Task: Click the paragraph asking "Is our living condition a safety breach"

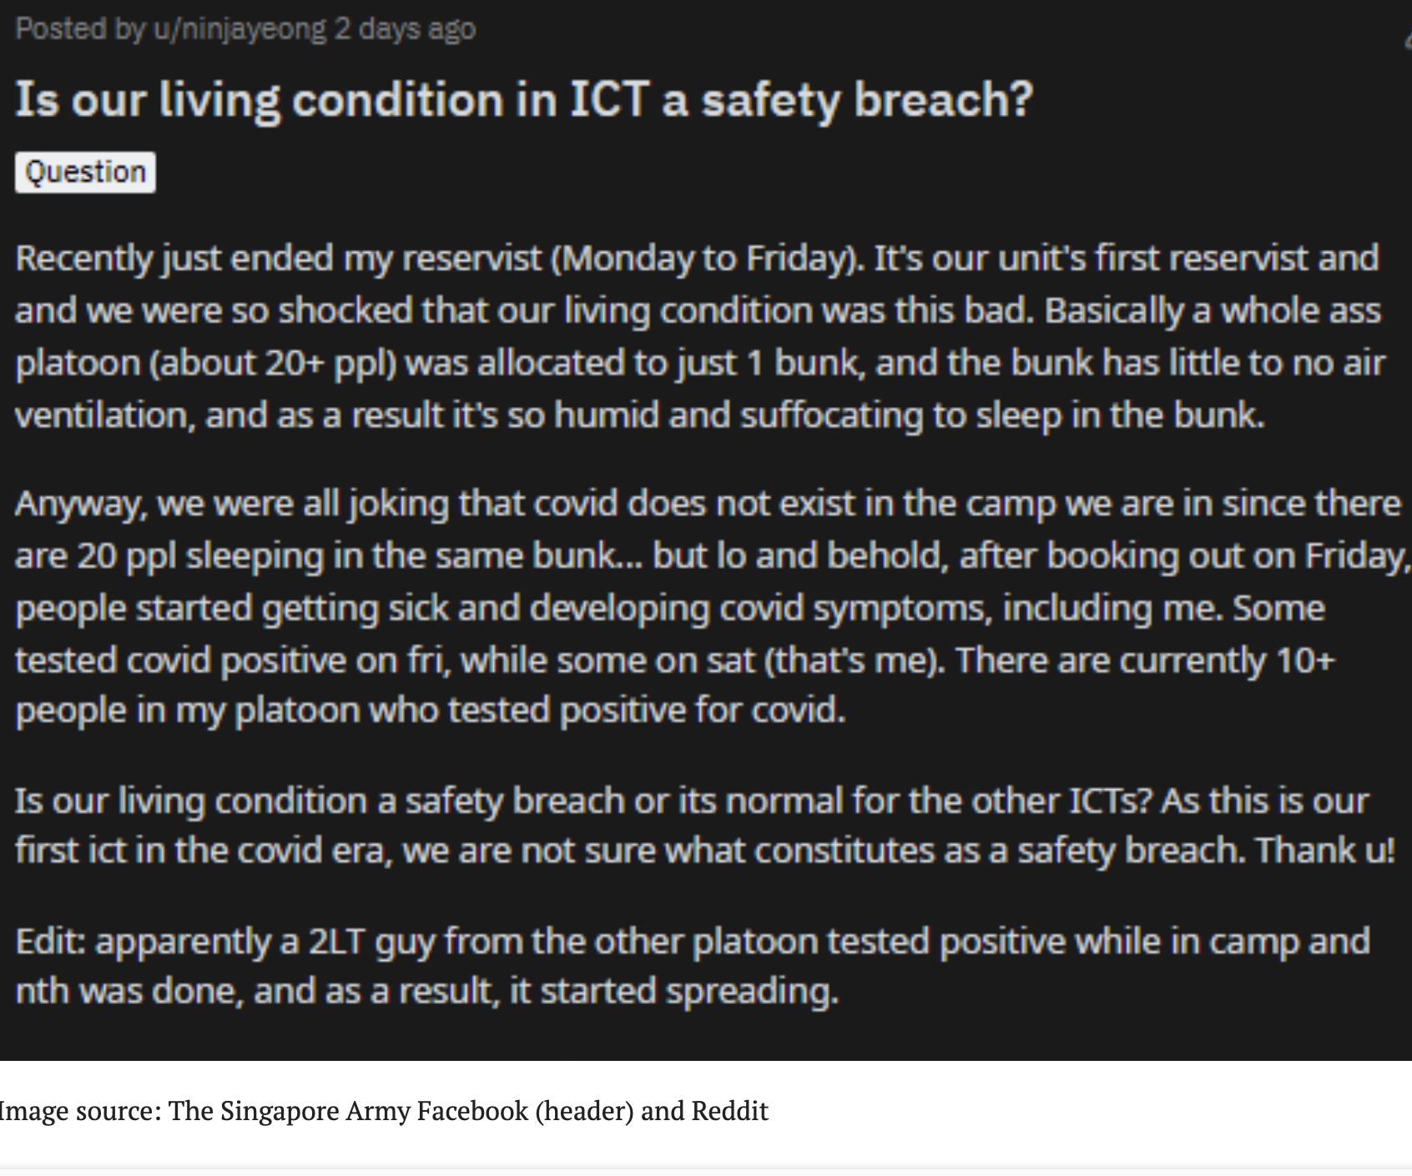Action: pos(698,825)
